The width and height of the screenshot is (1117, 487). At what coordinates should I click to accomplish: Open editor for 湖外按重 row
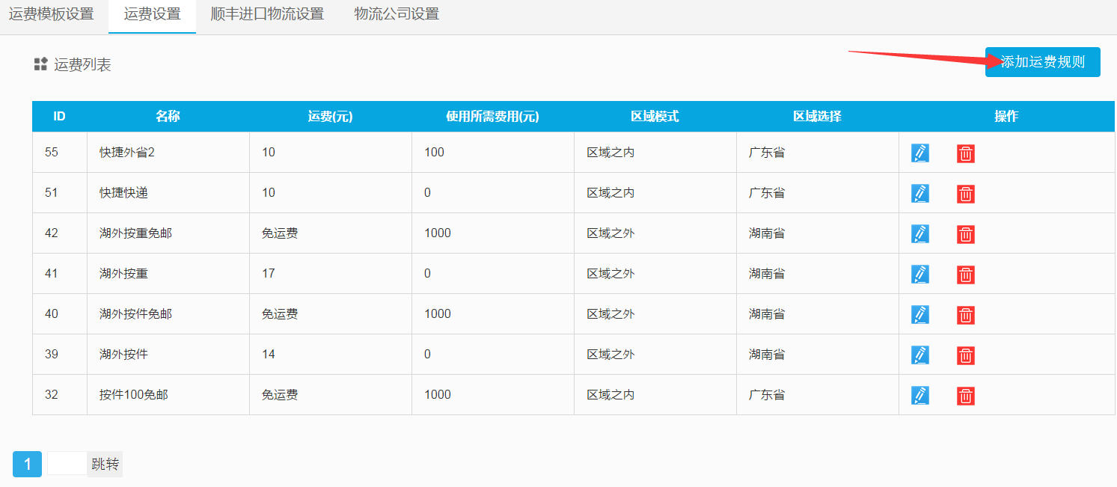tap(920, 275)
